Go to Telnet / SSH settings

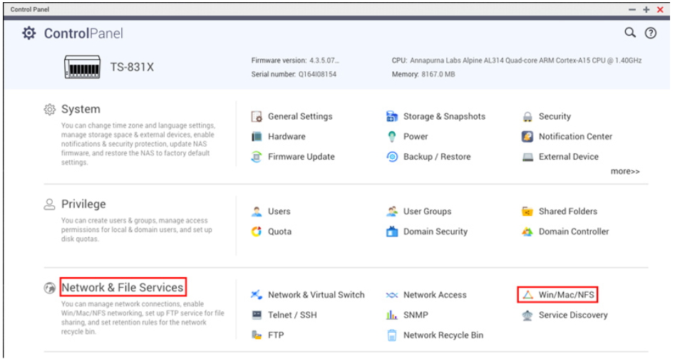pos(292,315)
